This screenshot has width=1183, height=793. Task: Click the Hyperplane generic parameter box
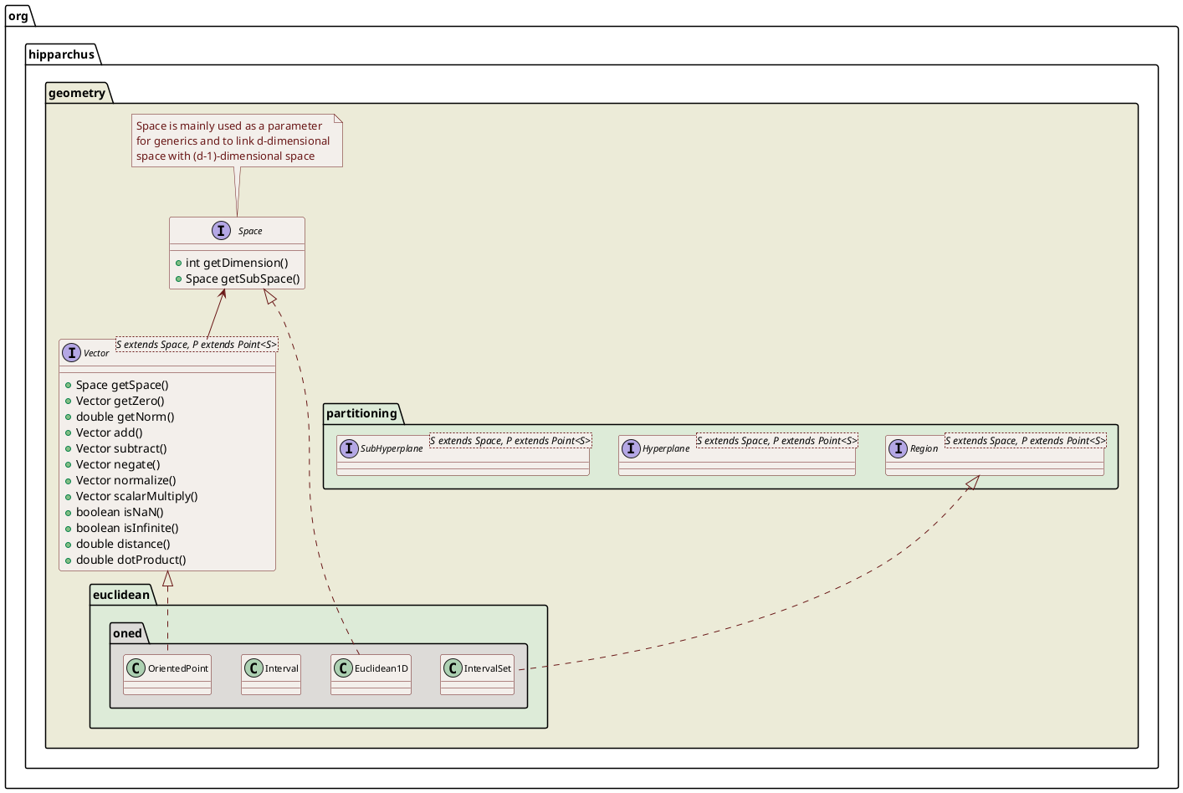point(777,441)
